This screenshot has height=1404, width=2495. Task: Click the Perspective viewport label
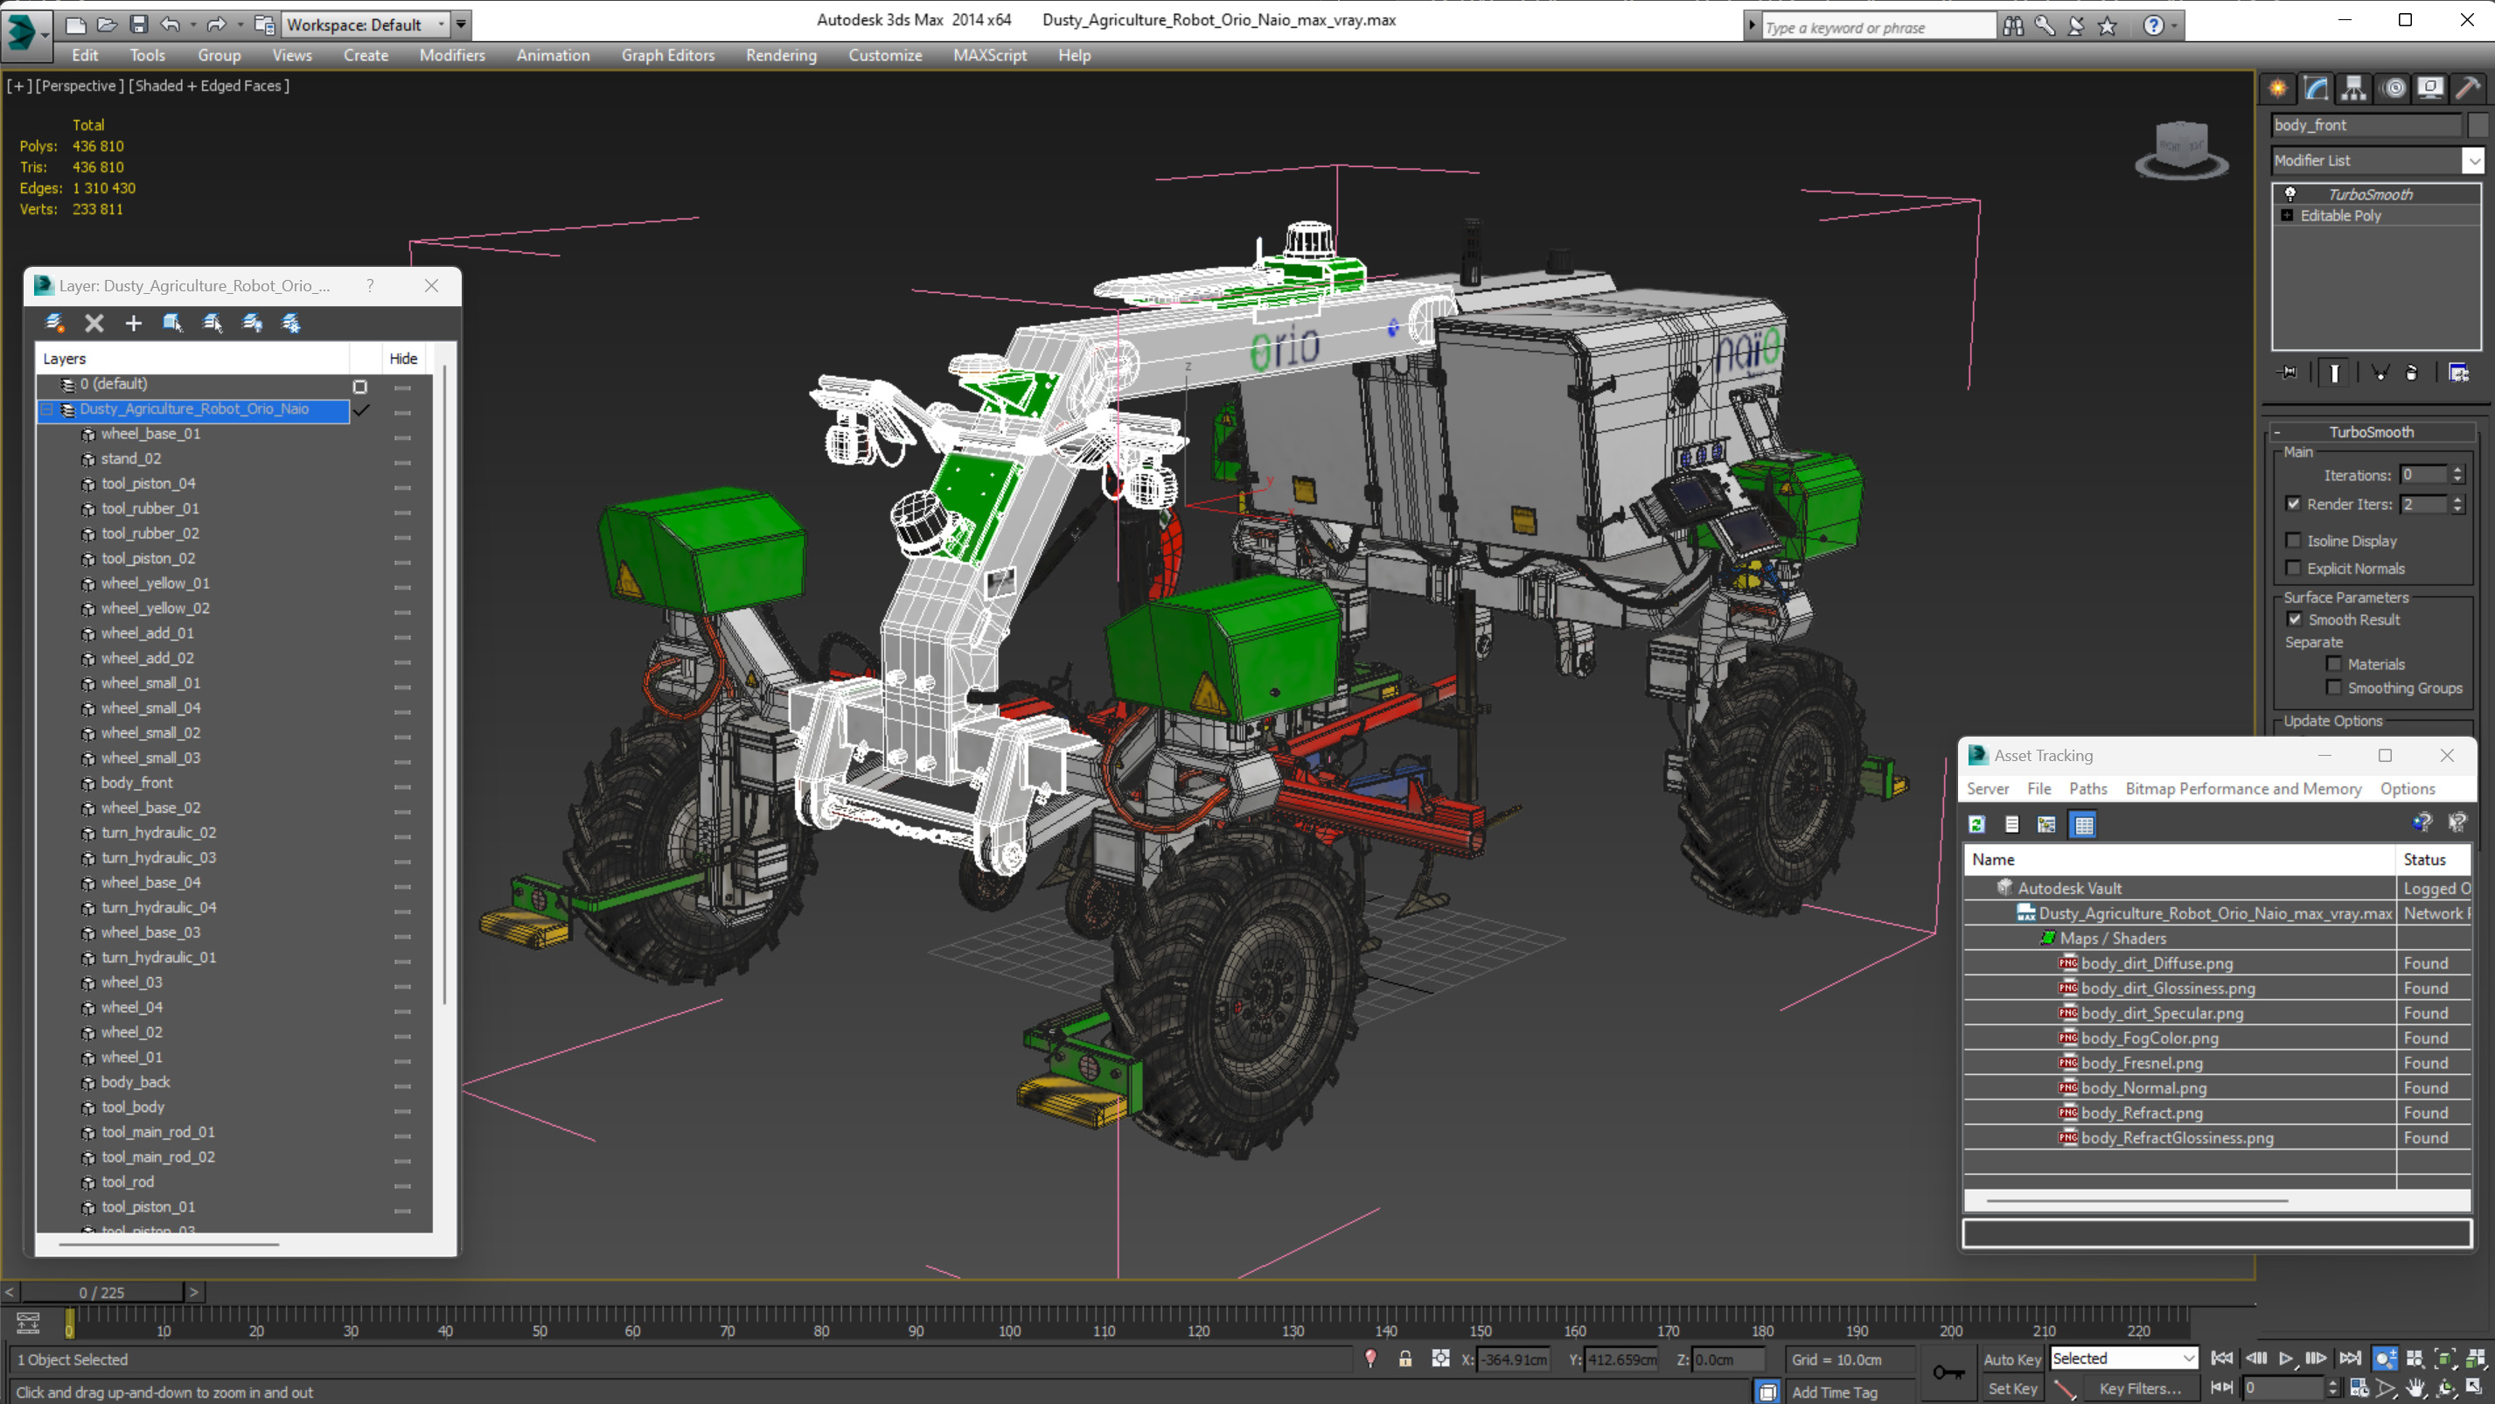(80, 85)
